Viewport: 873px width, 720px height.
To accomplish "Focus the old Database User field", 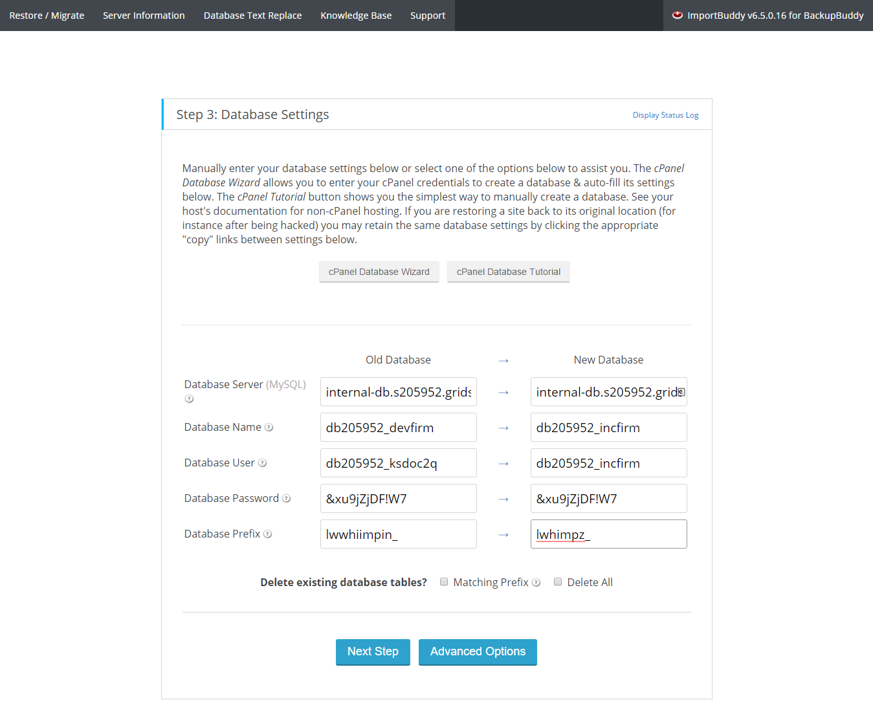I will (x=398, y=463).
